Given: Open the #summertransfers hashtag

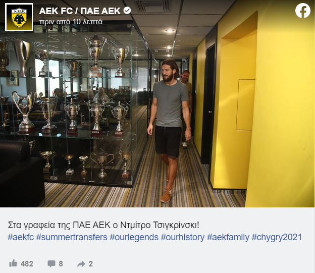Looking at the screenshot, I should [x=72, y=237].
